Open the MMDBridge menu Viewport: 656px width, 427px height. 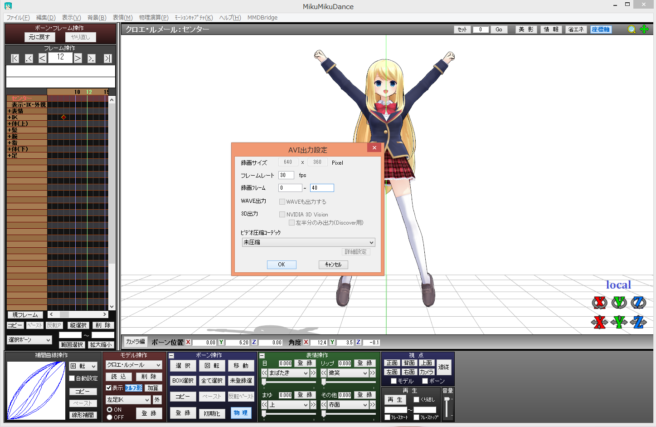262,18
